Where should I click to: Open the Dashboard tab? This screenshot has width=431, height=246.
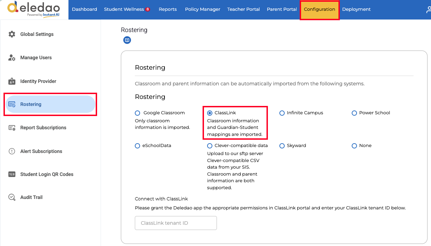[x=85, y=9]
